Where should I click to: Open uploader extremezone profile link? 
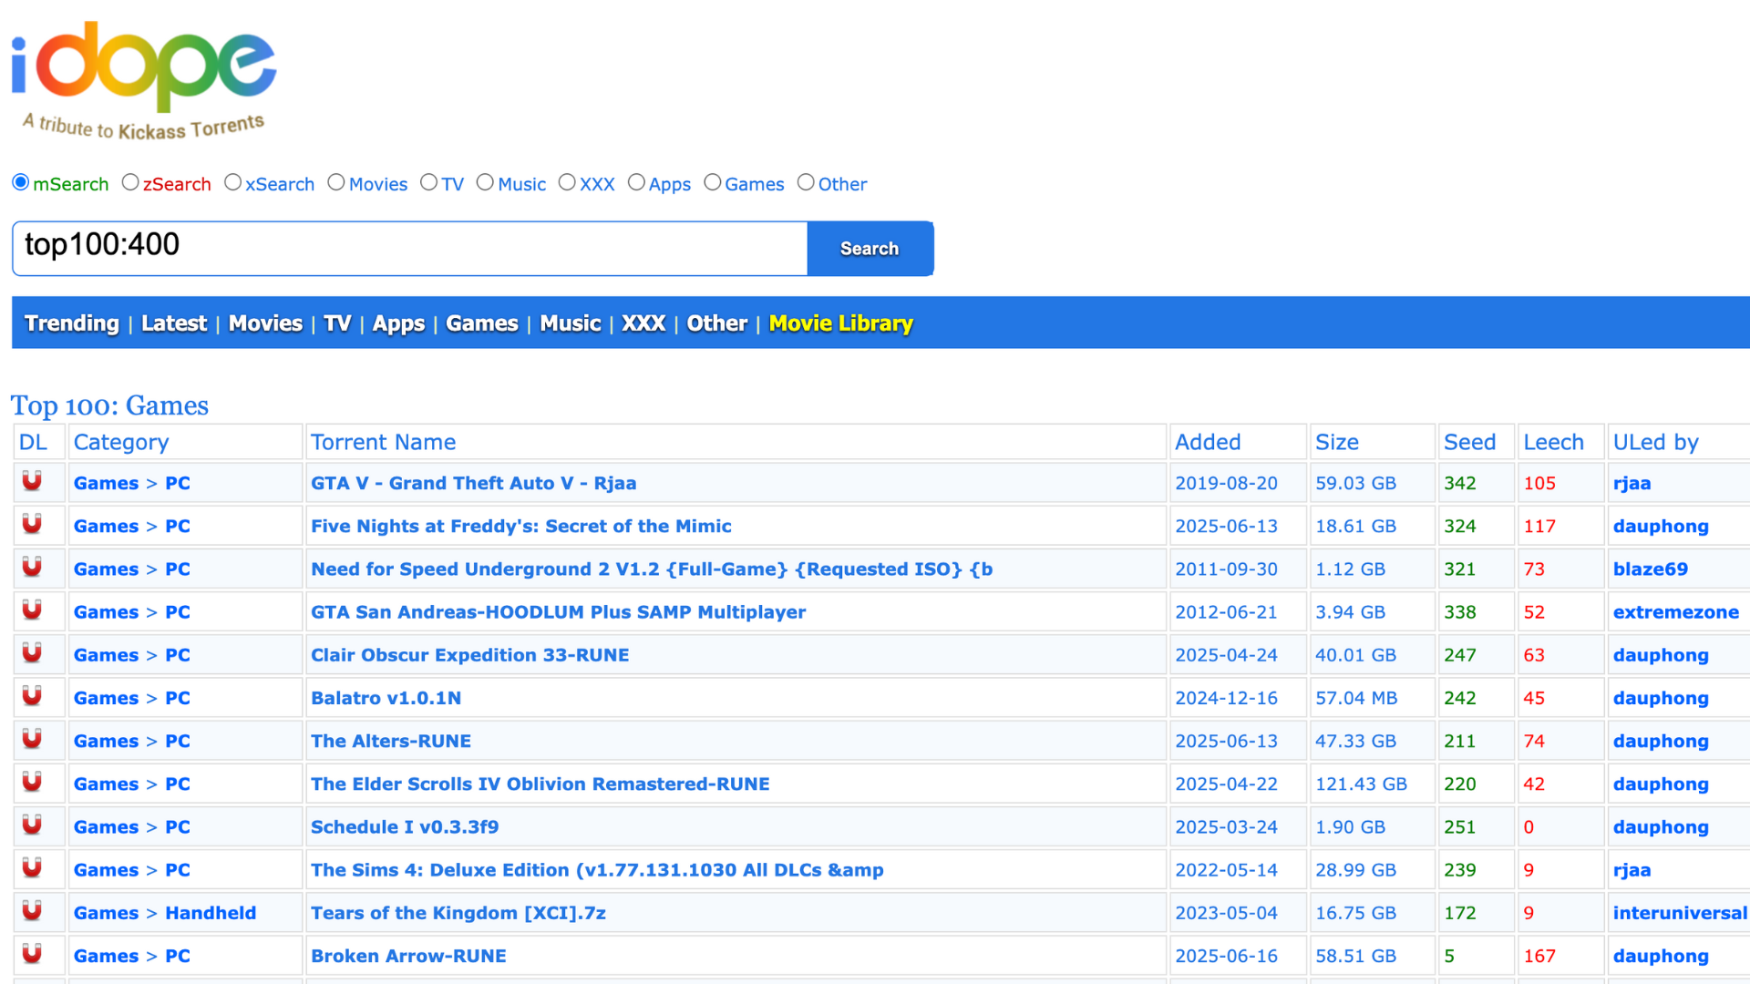pyautogui.click(x=1675, y=612)
